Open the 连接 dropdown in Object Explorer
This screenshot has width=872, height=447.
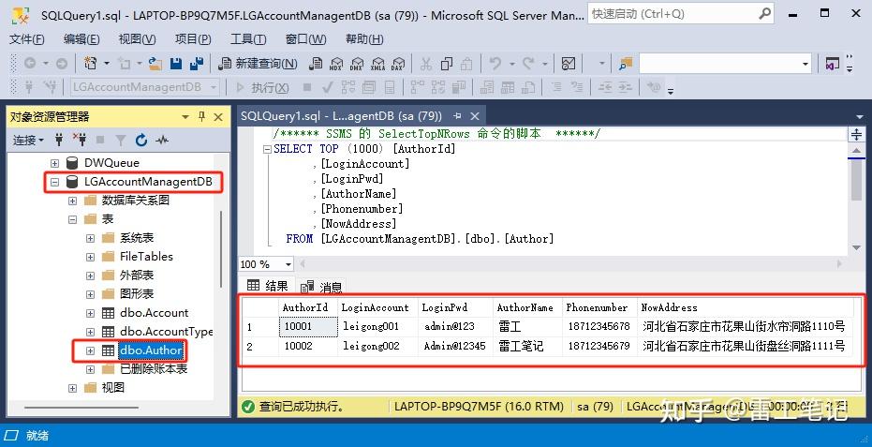click(28, 141)
